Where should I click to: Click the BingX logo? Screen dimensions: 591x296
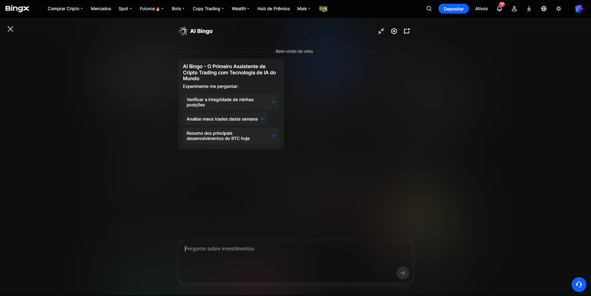click(17, 9)
